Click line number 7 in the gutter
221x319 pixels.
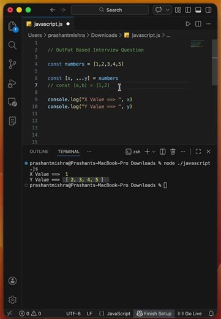coord(36,85)
